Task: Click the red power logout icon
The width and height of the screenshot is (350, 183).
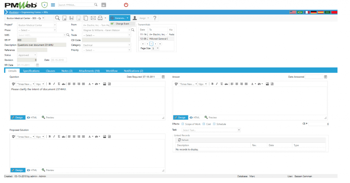Action: [126, 5]
